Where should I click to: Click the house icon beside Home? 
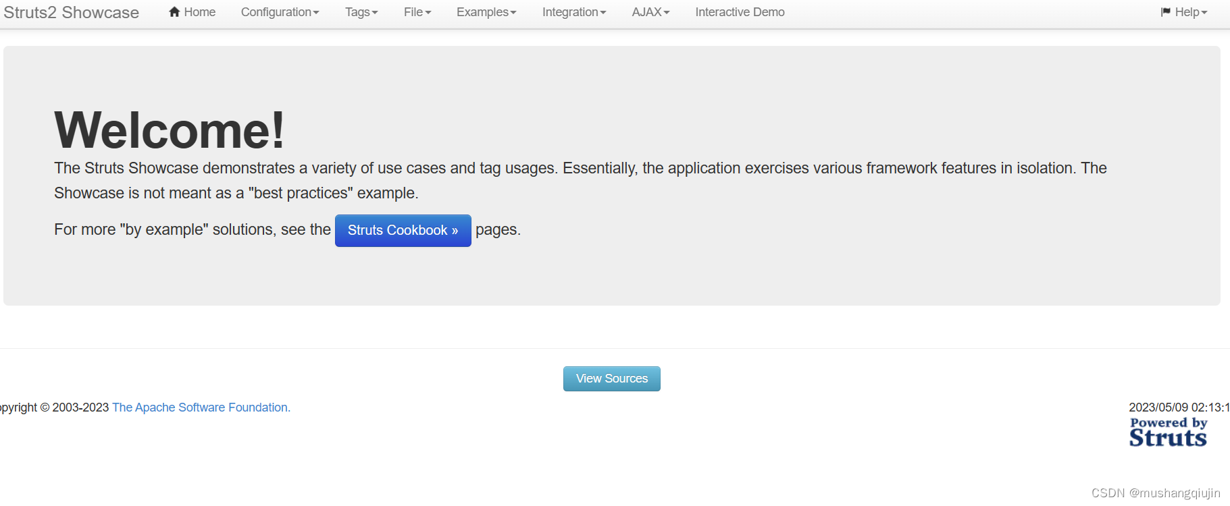tap(174, 11)
